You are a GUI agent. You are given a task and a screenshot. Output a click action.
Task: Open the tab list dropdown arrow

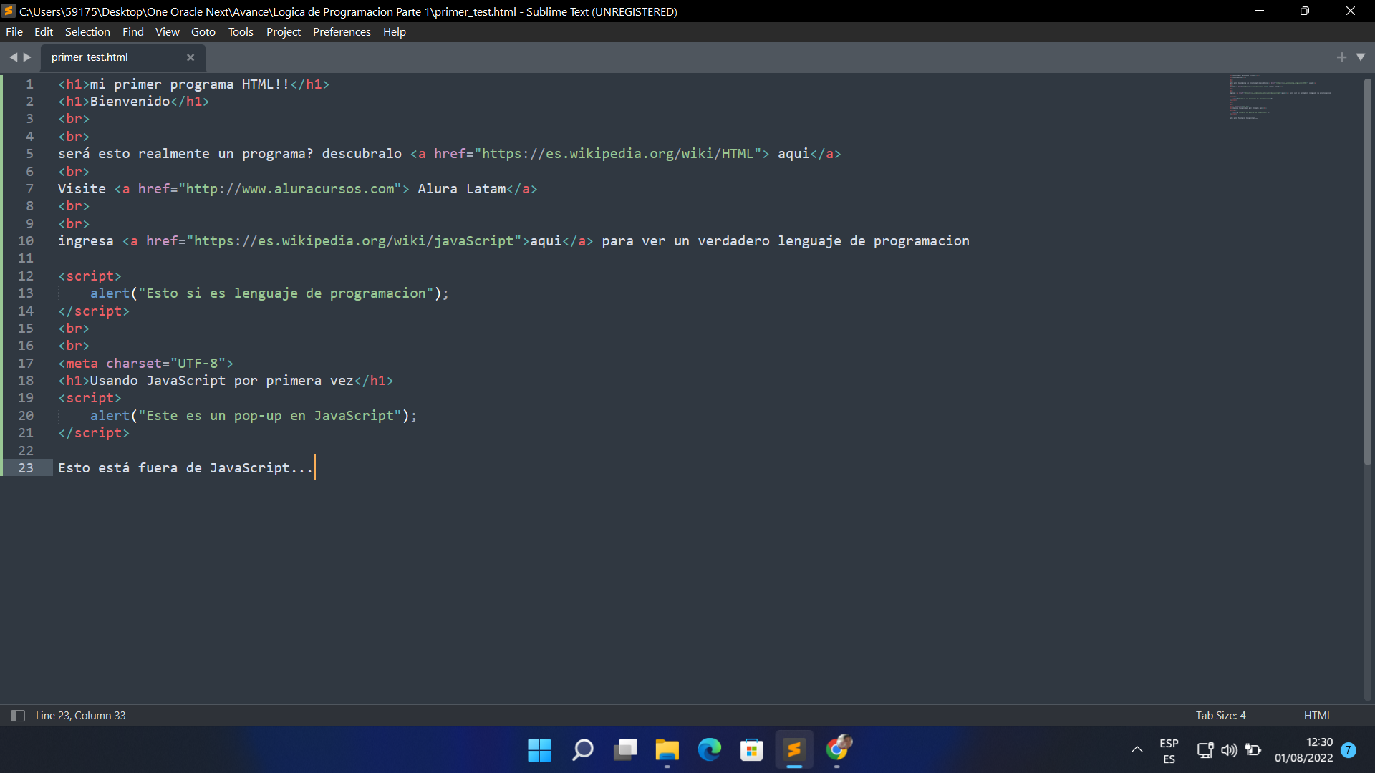(1361, 57)
